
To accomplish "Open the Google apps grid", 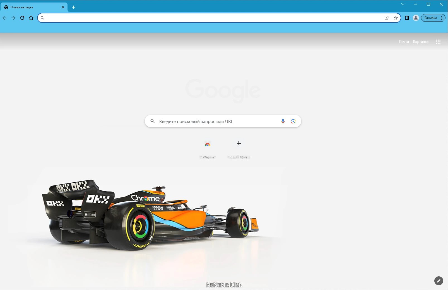I will point(438,42).
